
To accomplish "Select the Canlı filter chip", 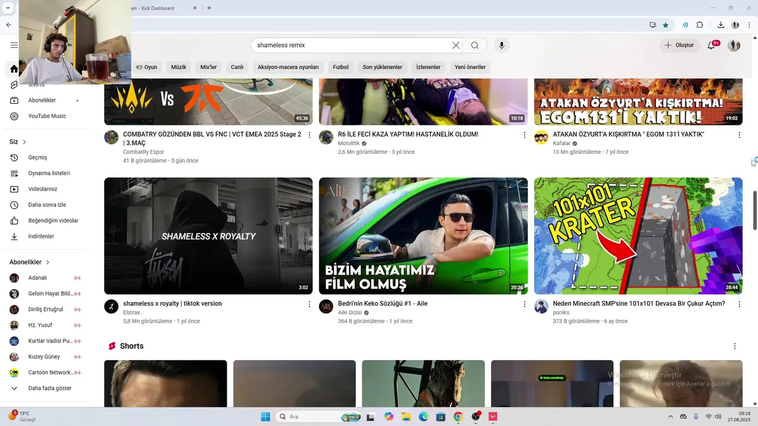I will click(237, 67).
